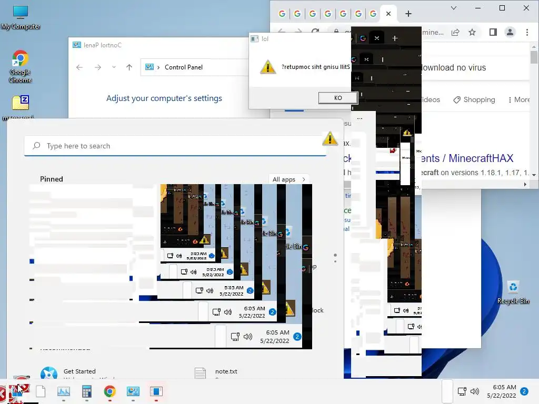This screenshot has height=404, width=539.
Task: Open notification center badge
Action: (x=524, y=391)
